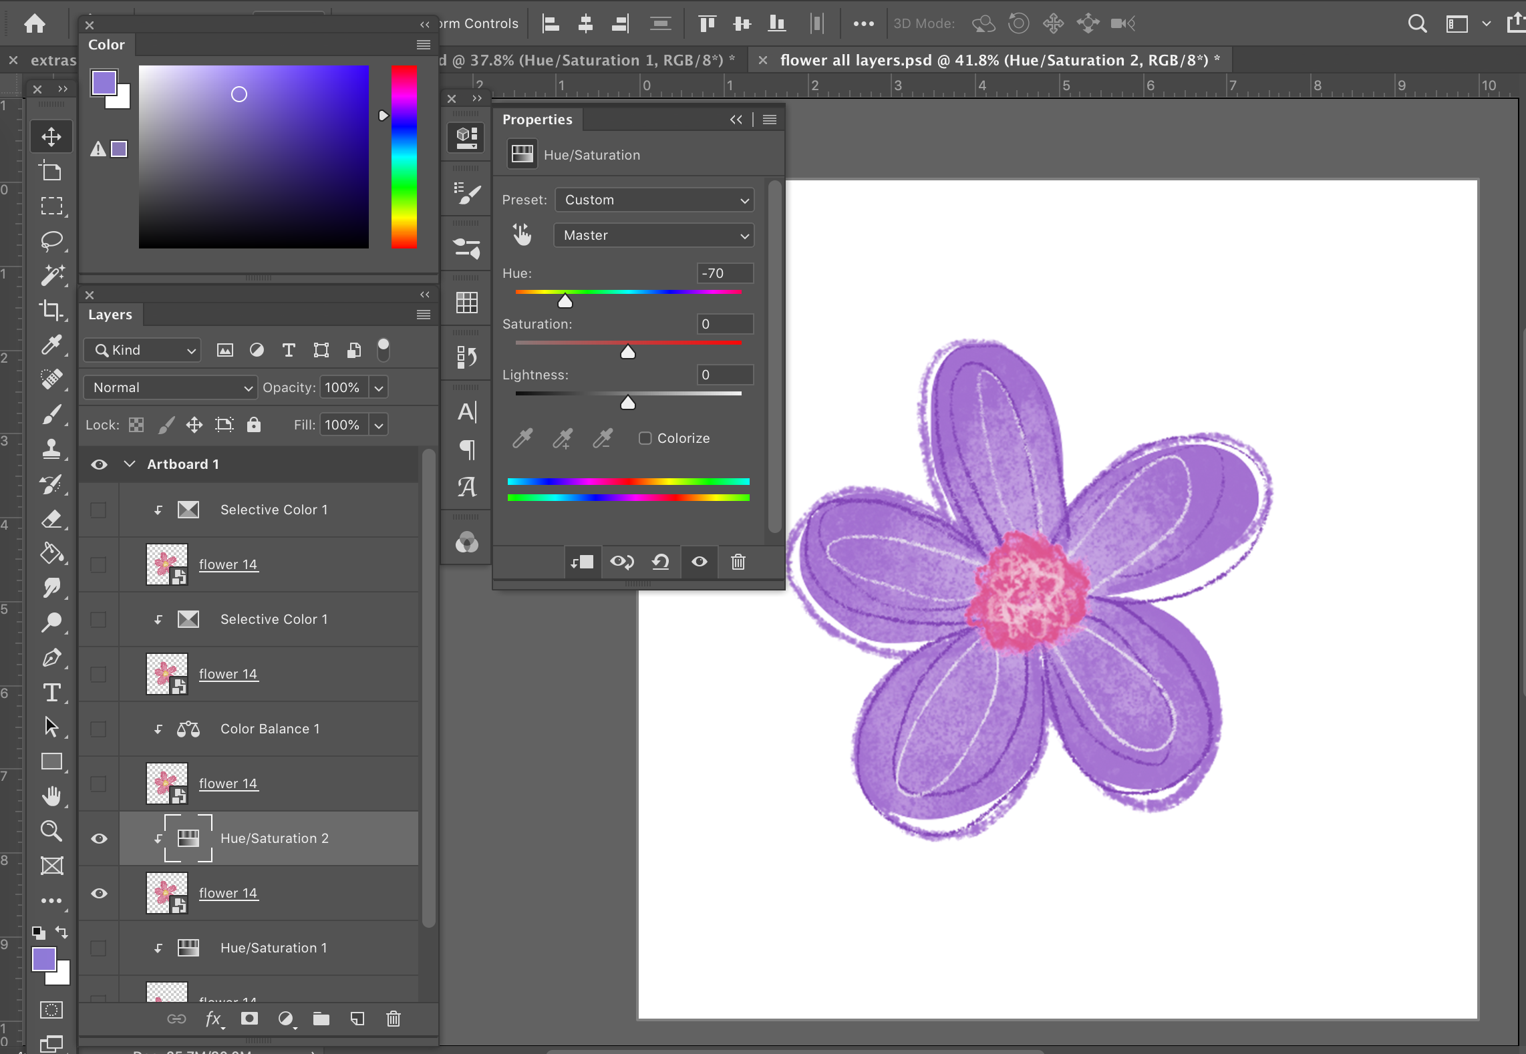Delete layer with Layers panel trash icon
The width and height of the screenshot is (1526, 1054).
394,1019
